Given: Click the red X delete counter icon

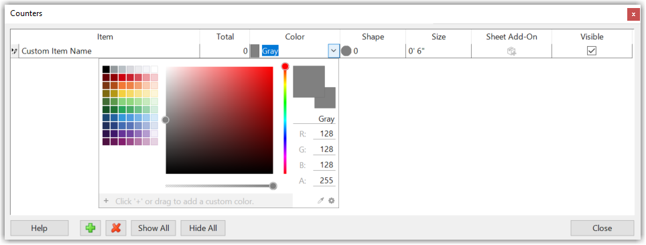Looking at the screenshot, I should pos(116,228).
